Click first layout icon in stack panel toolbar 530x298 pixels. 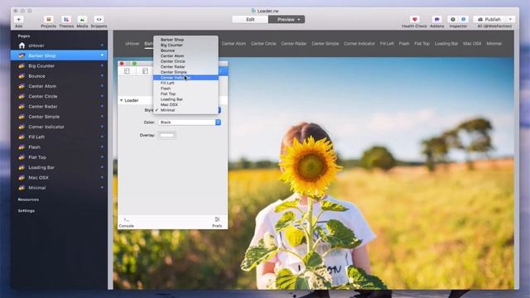pos(127,71)
